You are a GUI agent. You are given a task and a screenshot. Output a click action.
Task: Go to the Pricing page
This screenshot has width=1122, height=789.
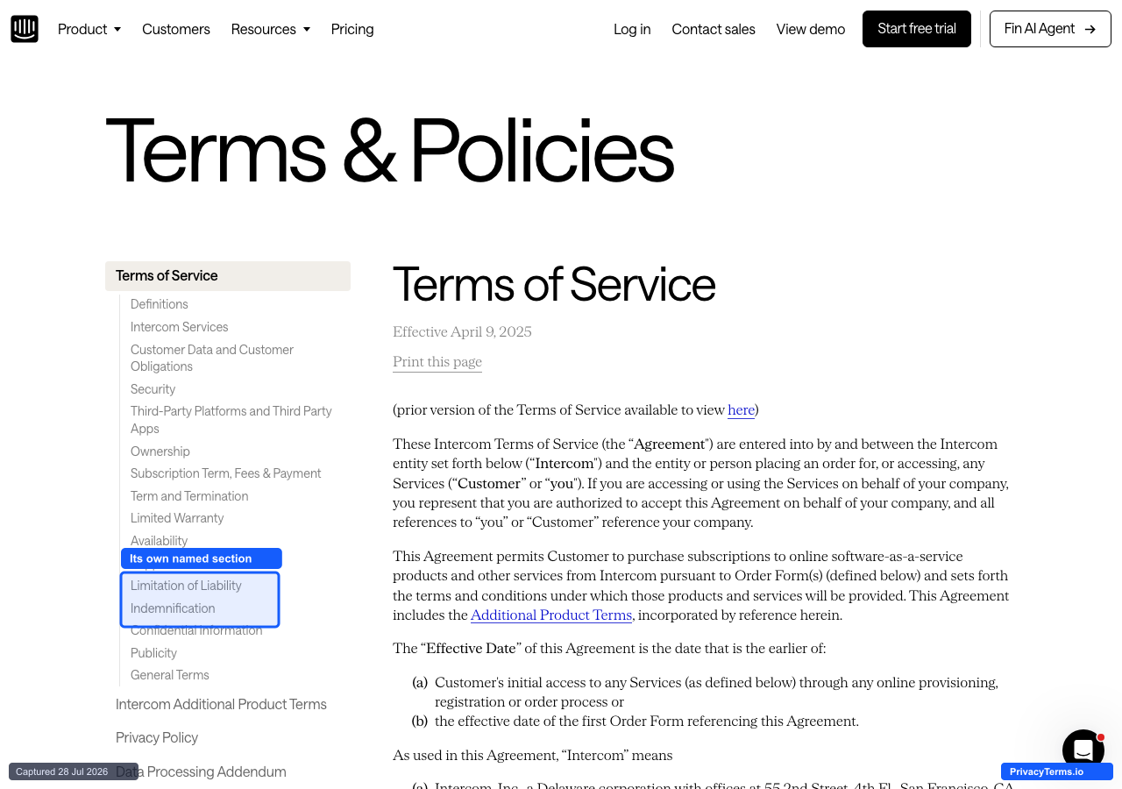(x=352, y=29)
